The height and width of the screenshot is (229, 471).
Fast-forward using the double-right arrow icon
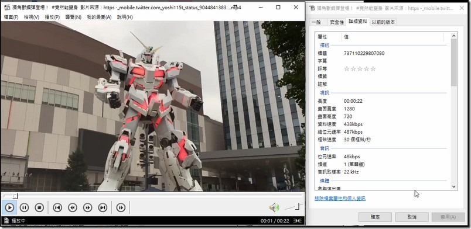(x=87, y=207)
